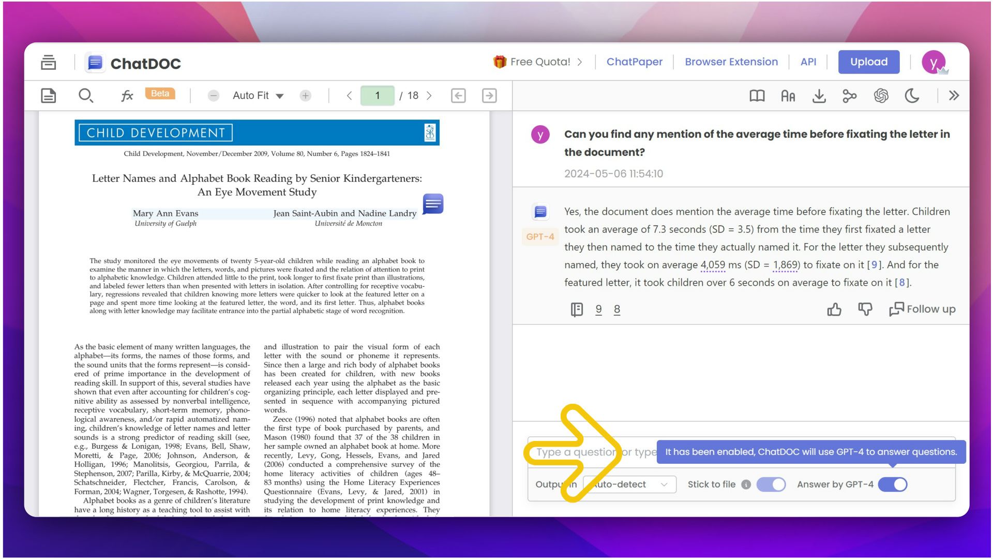Click the Follow up button
The height and width of the screenshot is (559, 993).
(x=922, y=310)
